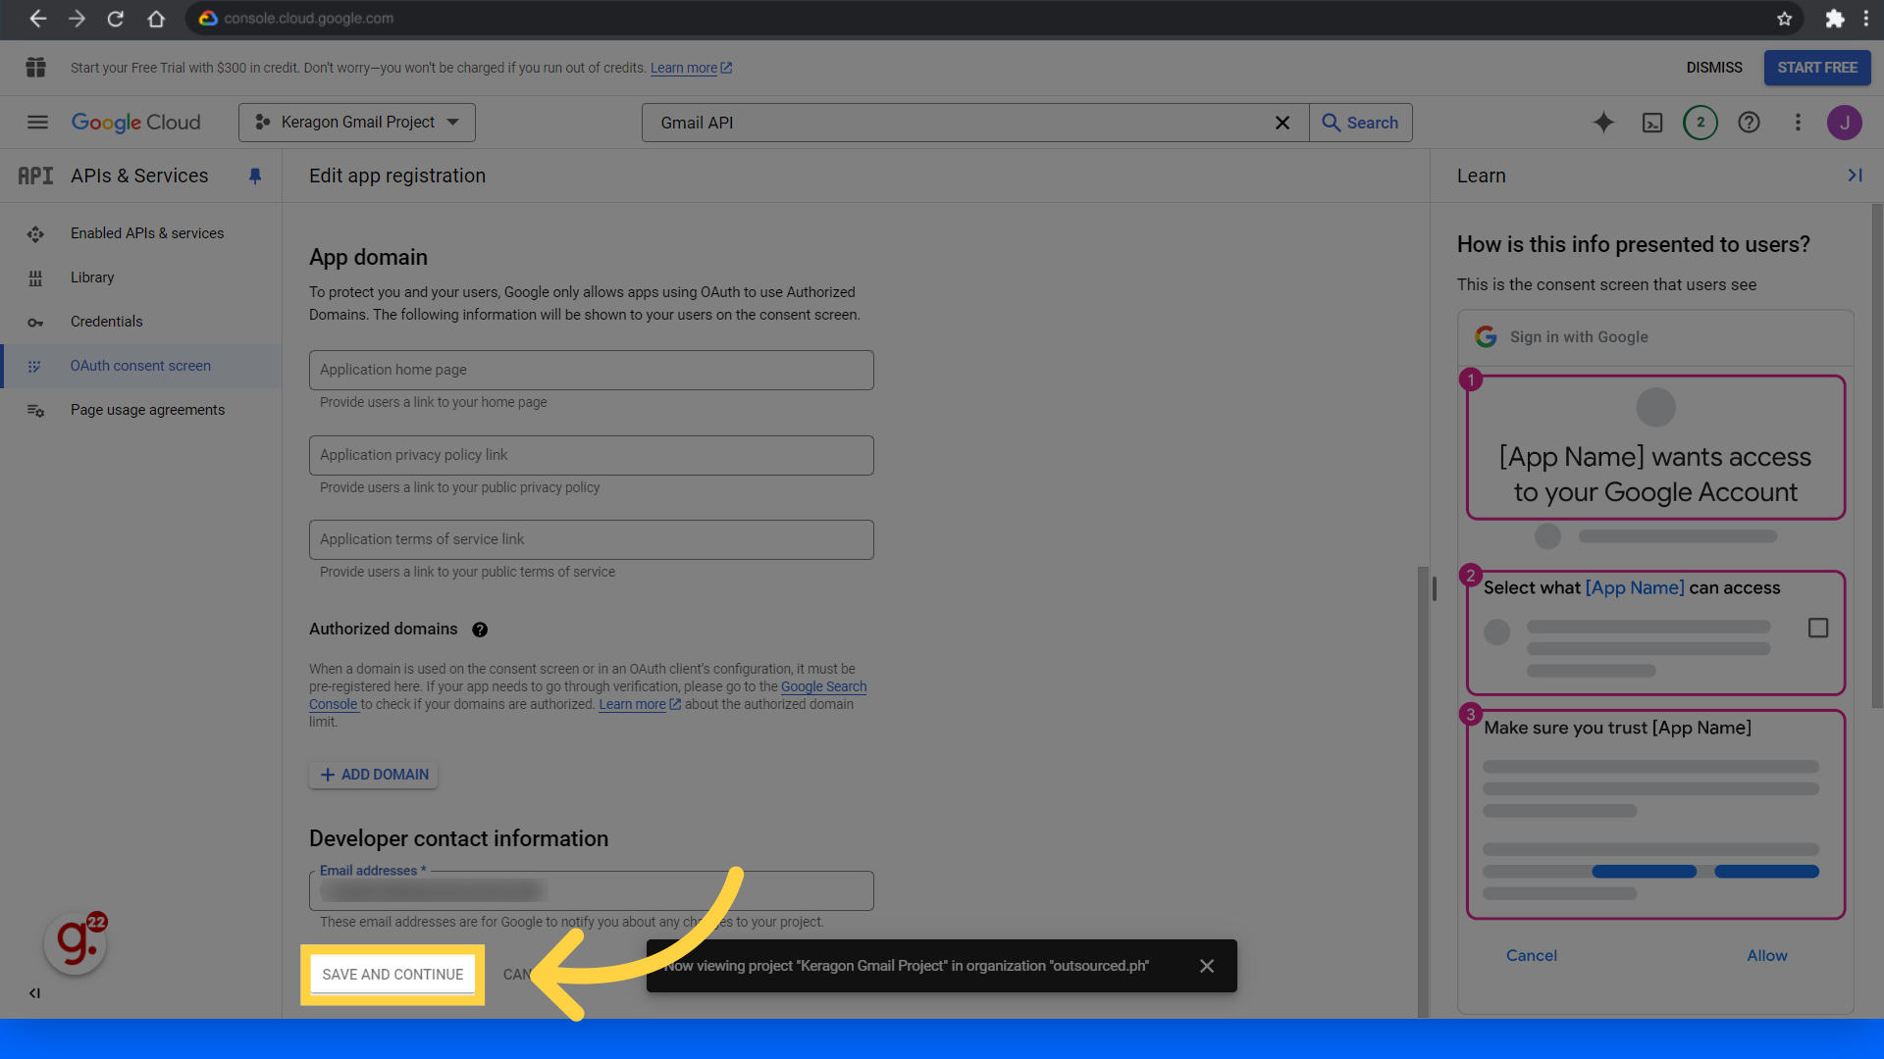The width and height of the screenshot is (1884, 1059).
Task: Open the Grammarly floating widget
Action: click(76, 942)
